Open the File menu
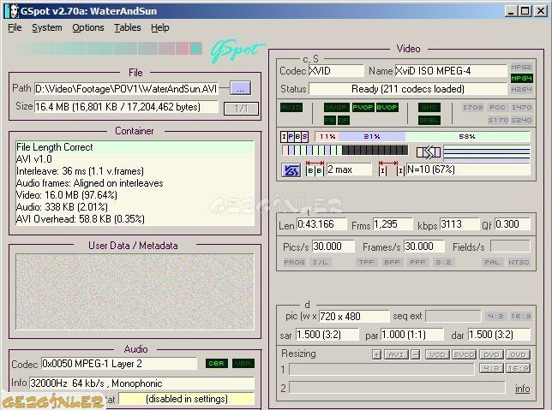552x410 pixels. 15,27
